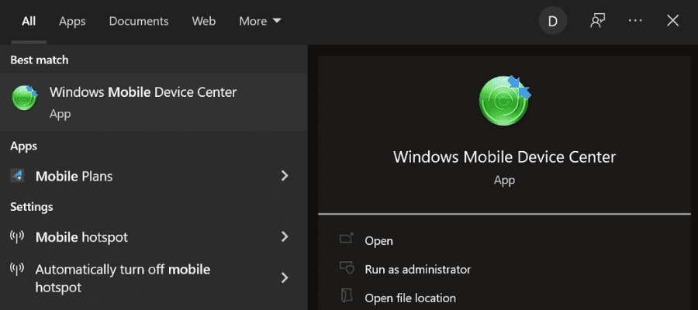Click the large green app icon in preview pane

(505, 101)
